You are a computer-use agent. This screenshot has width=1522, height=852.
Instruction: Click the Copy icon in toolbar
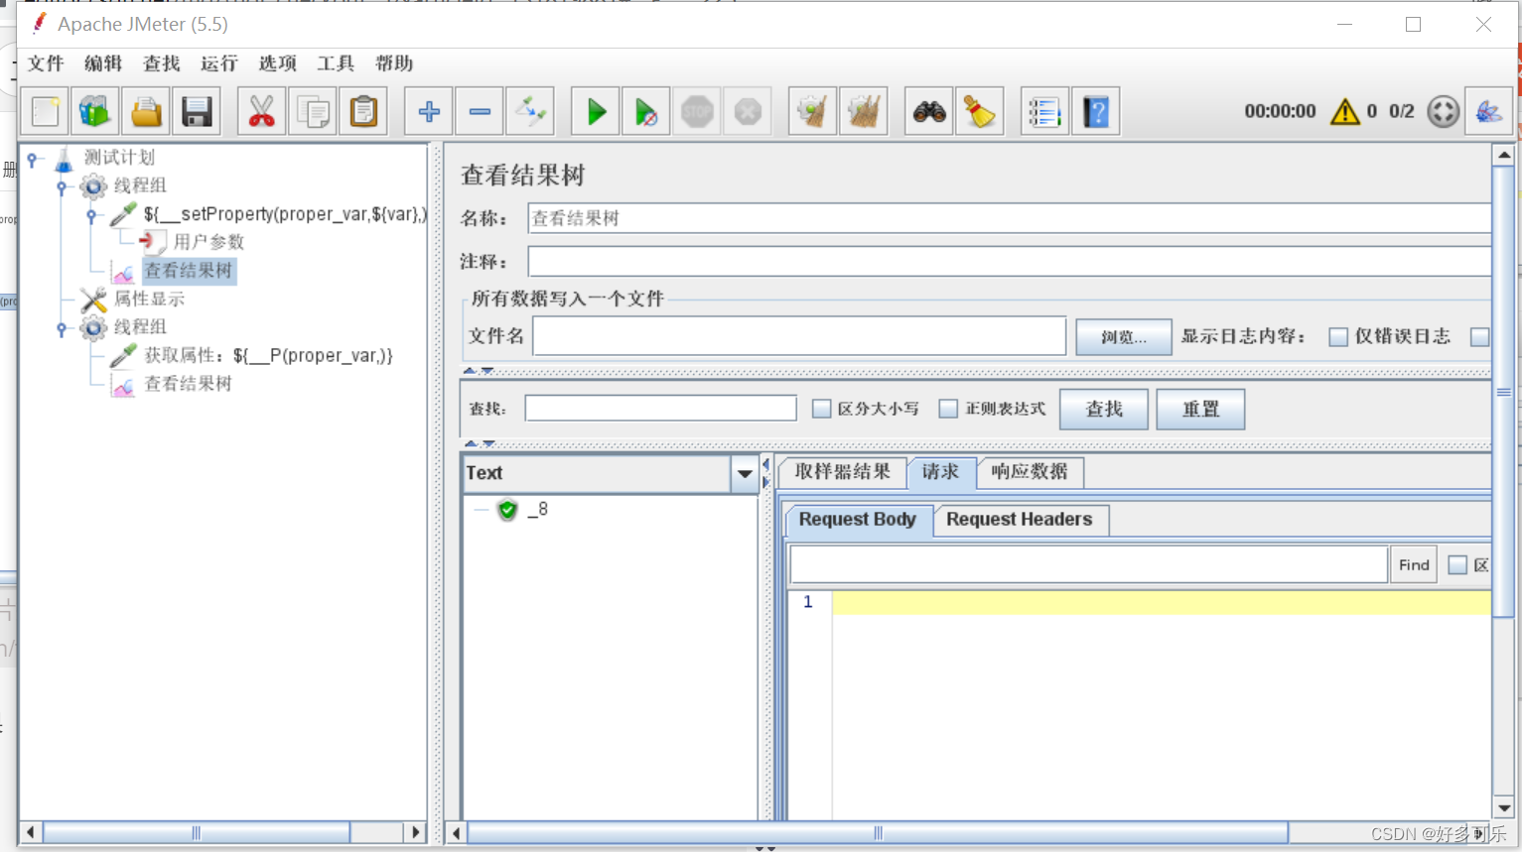tap(313, 111)
